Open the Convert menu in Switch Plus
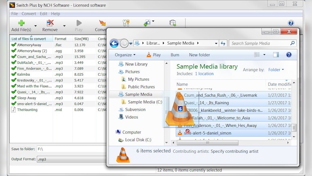Viewport: 312px width, 176px height. coord(29,14)
